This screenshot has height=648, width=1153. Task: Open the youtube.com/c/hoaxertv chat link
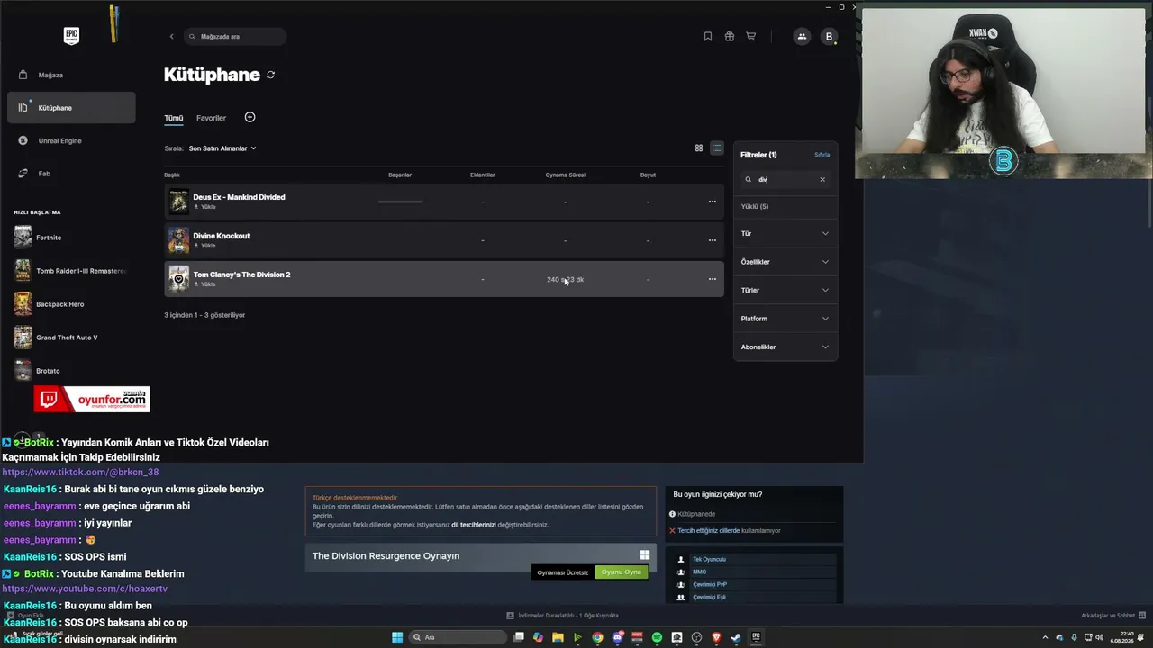(x=85, y=589)
